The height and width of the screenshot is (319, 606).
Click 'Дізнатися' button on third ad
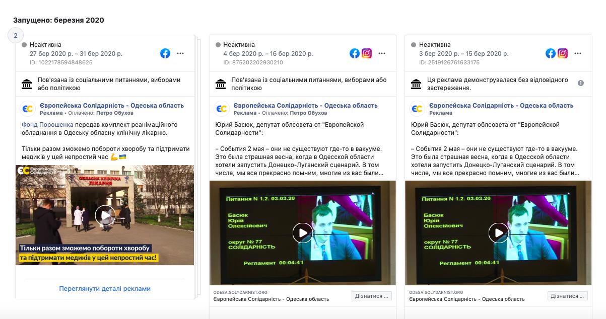click(x=567, y=296)
